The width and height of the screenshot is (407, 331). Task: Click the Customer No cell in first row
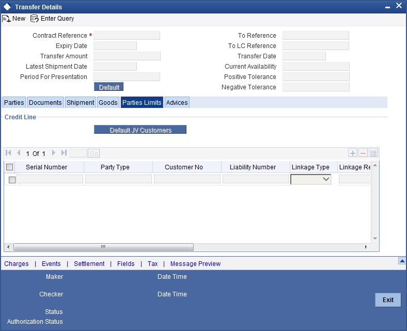187,179
